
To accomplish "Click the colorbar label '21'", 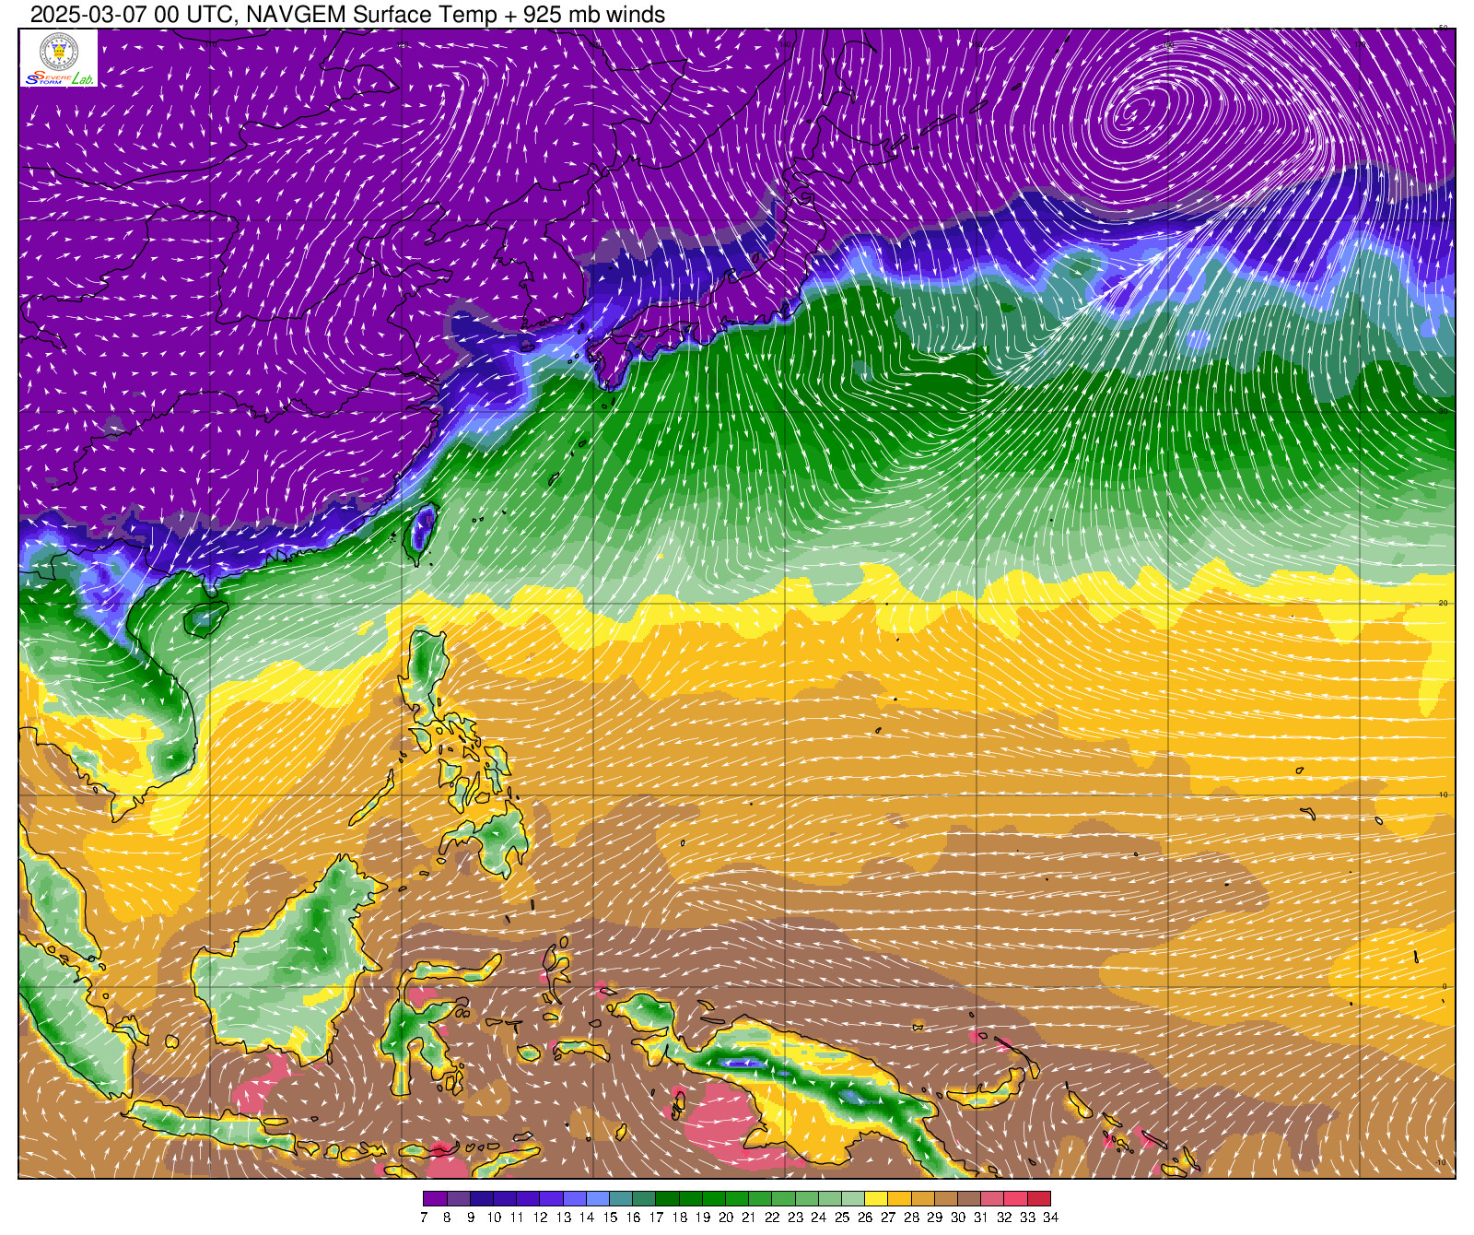I will coord(749,1217).
